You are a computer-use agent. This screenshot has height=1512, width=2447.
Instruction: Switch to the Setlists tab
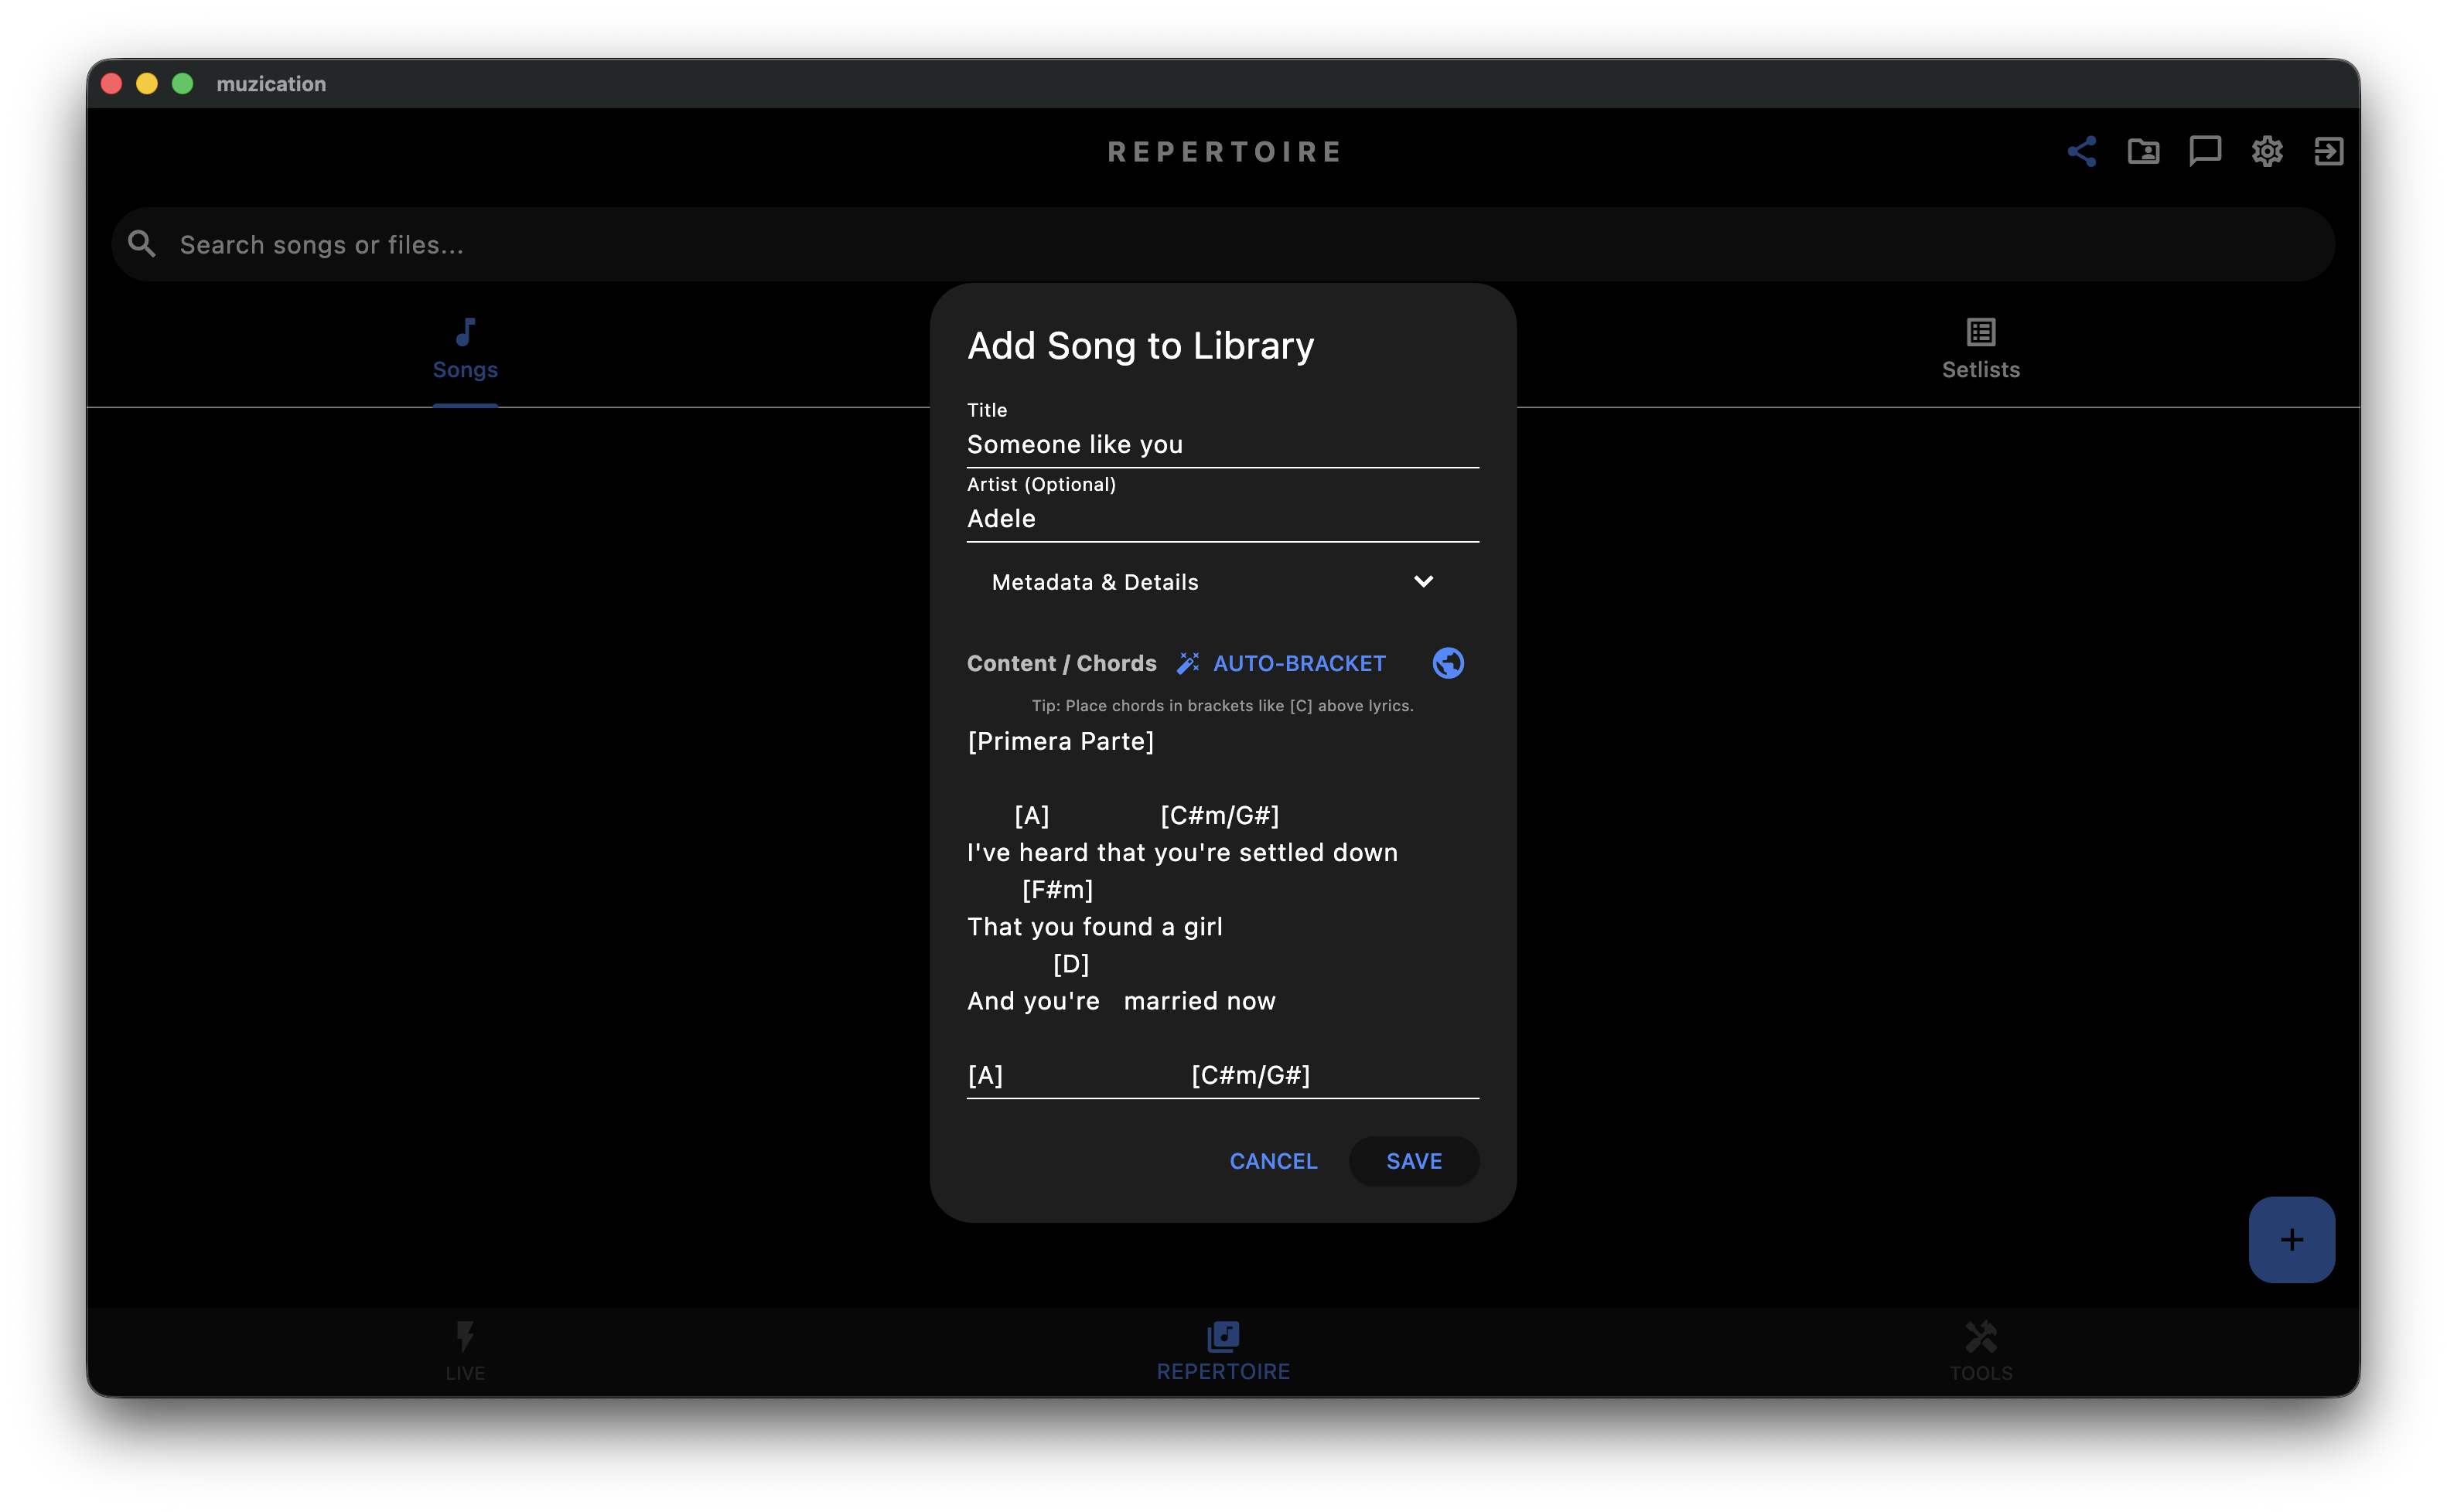click(1981, 352)
